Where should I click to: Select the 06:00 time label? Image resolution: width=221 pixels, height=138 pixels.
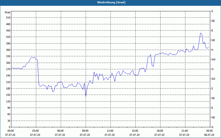60,131
